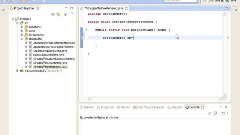The height and width of the screenshot is (135, 240).
Task: Click editor horizontal scrollbar right arrow
Action: coord(220,99)
